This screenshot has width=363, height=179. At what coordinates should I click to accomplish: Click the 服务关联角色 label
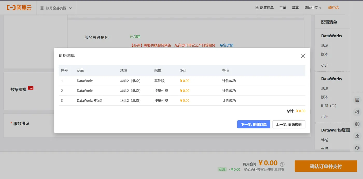point(96,37)
